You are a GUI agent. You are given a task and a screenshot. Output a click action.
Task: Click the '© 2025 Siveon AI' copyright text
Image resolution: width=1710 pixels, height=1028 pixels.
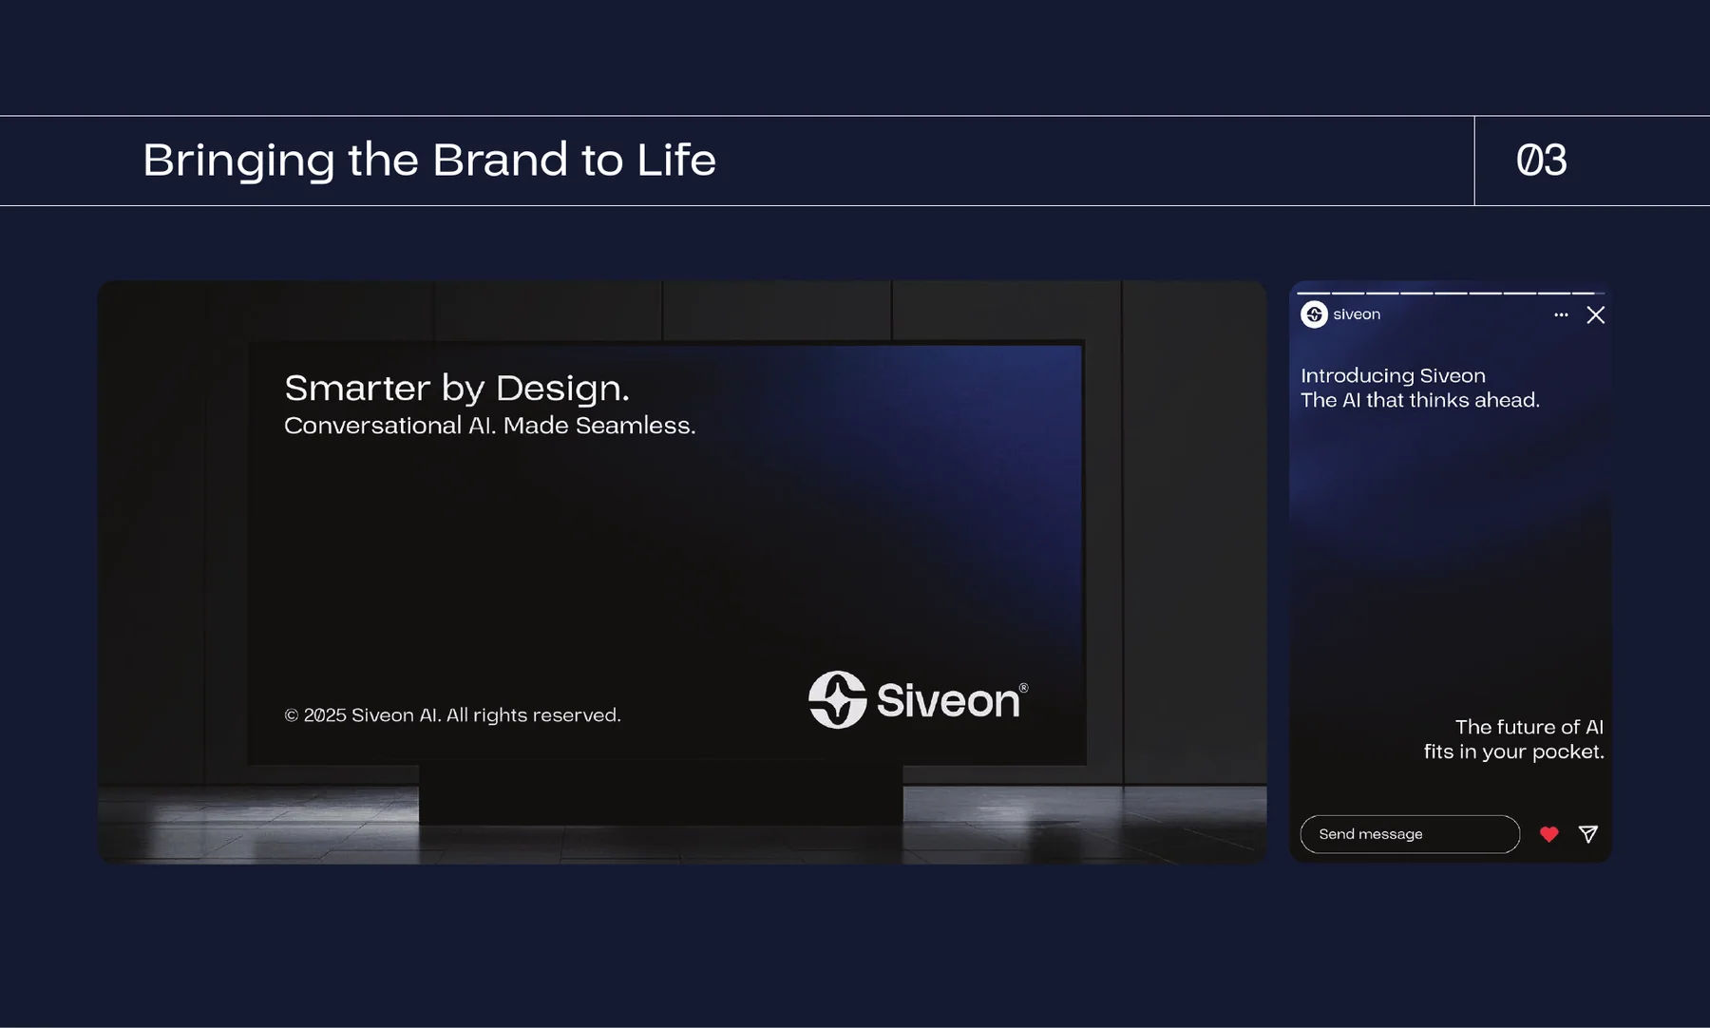click(452, 715)
